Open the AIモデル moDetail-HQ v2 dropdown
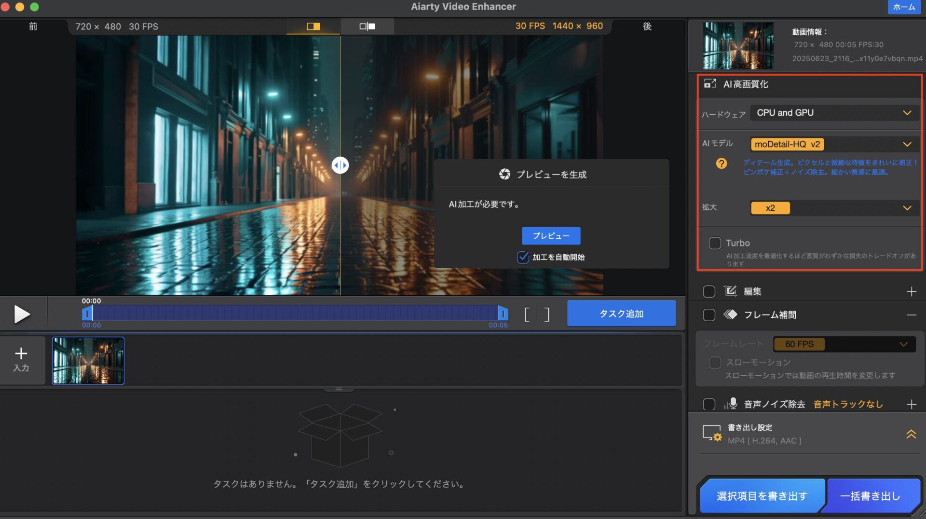This screenshot has height=519, width=926. [x=834, y=144]
